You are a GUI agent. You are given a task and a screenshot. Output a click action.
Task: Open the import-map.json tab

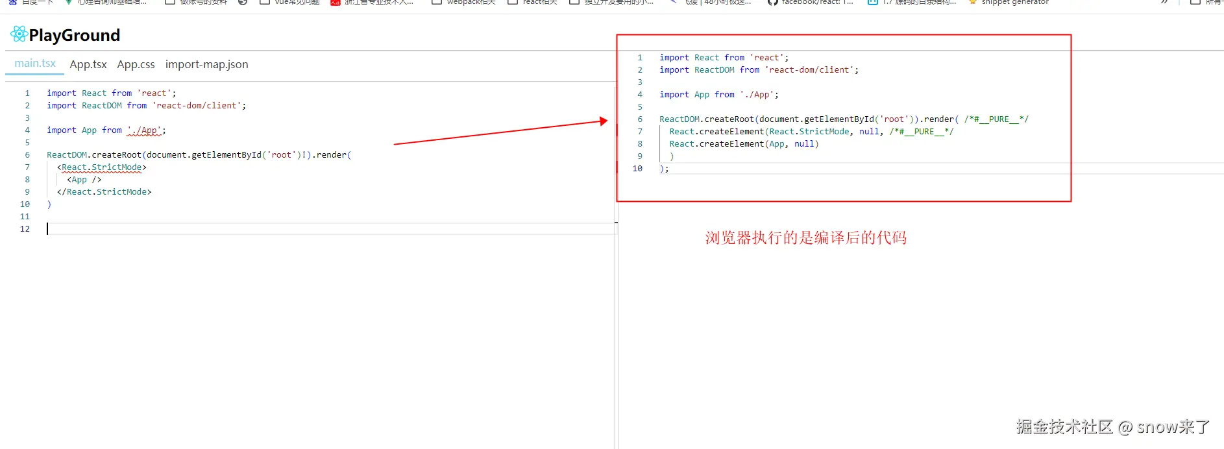pyautogui.click(x=206, y=64)
